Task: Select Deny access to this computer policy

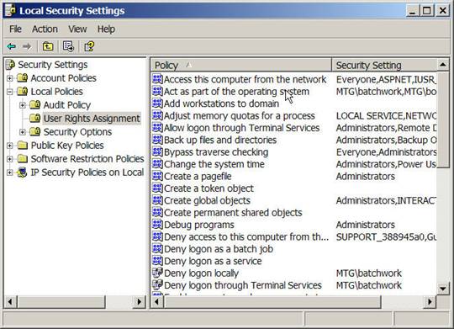Action: 246,236
